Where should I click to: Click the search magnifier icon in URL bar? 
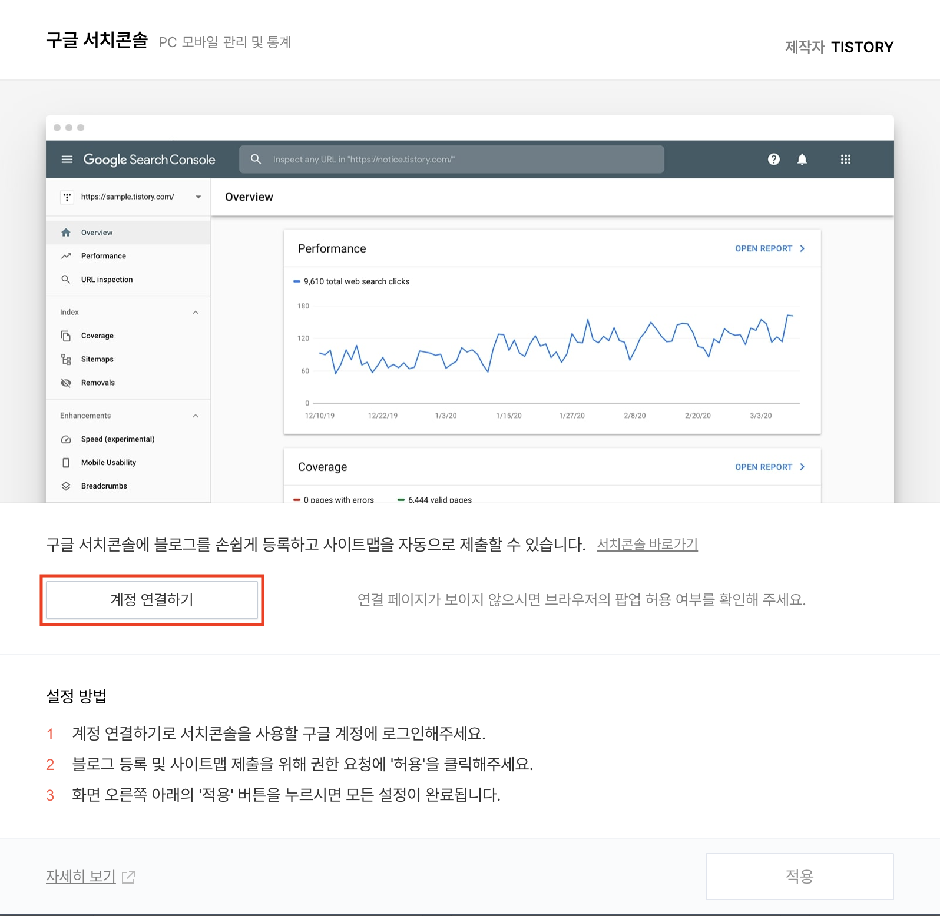(256, 160)
